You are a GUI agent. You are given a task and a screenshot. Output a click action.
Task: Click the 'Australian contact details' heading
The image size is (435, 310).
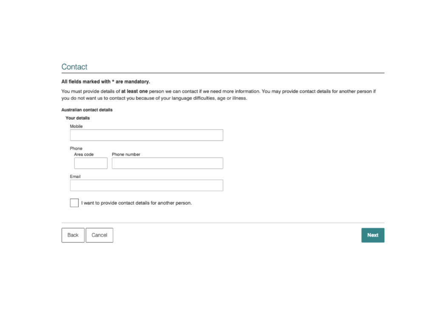pos(87,110)
